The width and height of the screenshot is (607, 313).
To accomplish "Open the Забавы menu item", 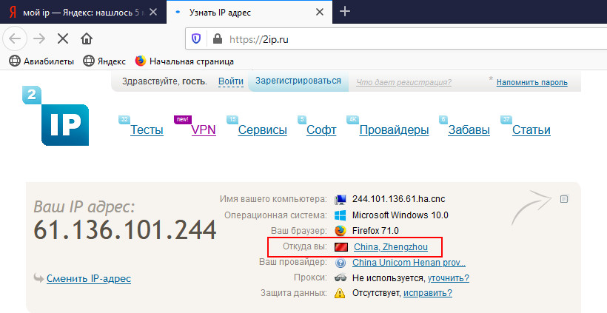I will tap(469, 129).
